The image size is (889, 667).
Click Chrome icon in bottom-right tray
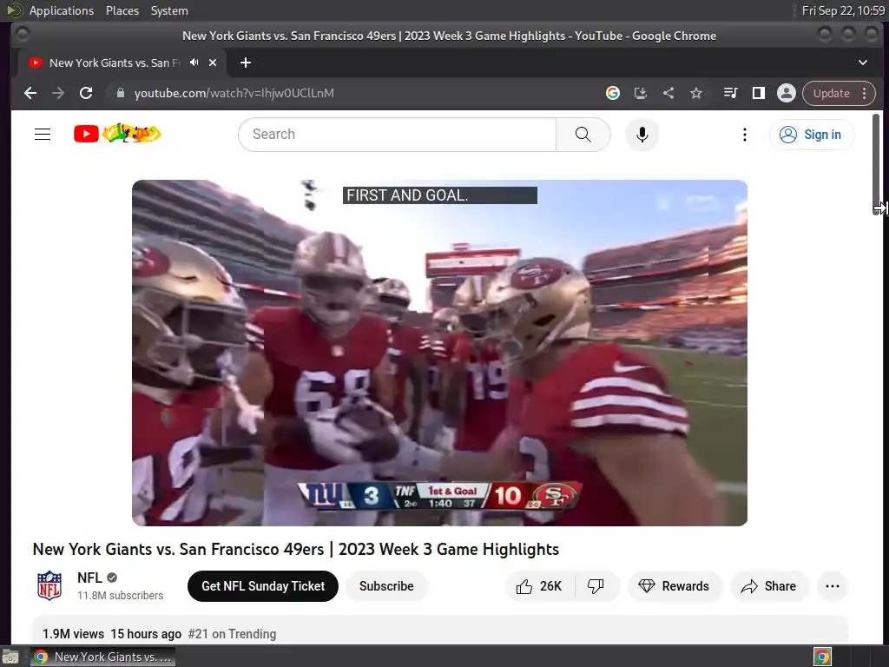[x=822, y=657]
